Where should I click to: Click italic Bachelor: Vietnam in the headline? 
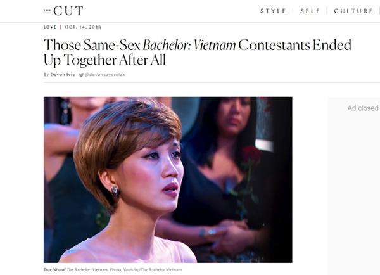click(x=189, y=45)
